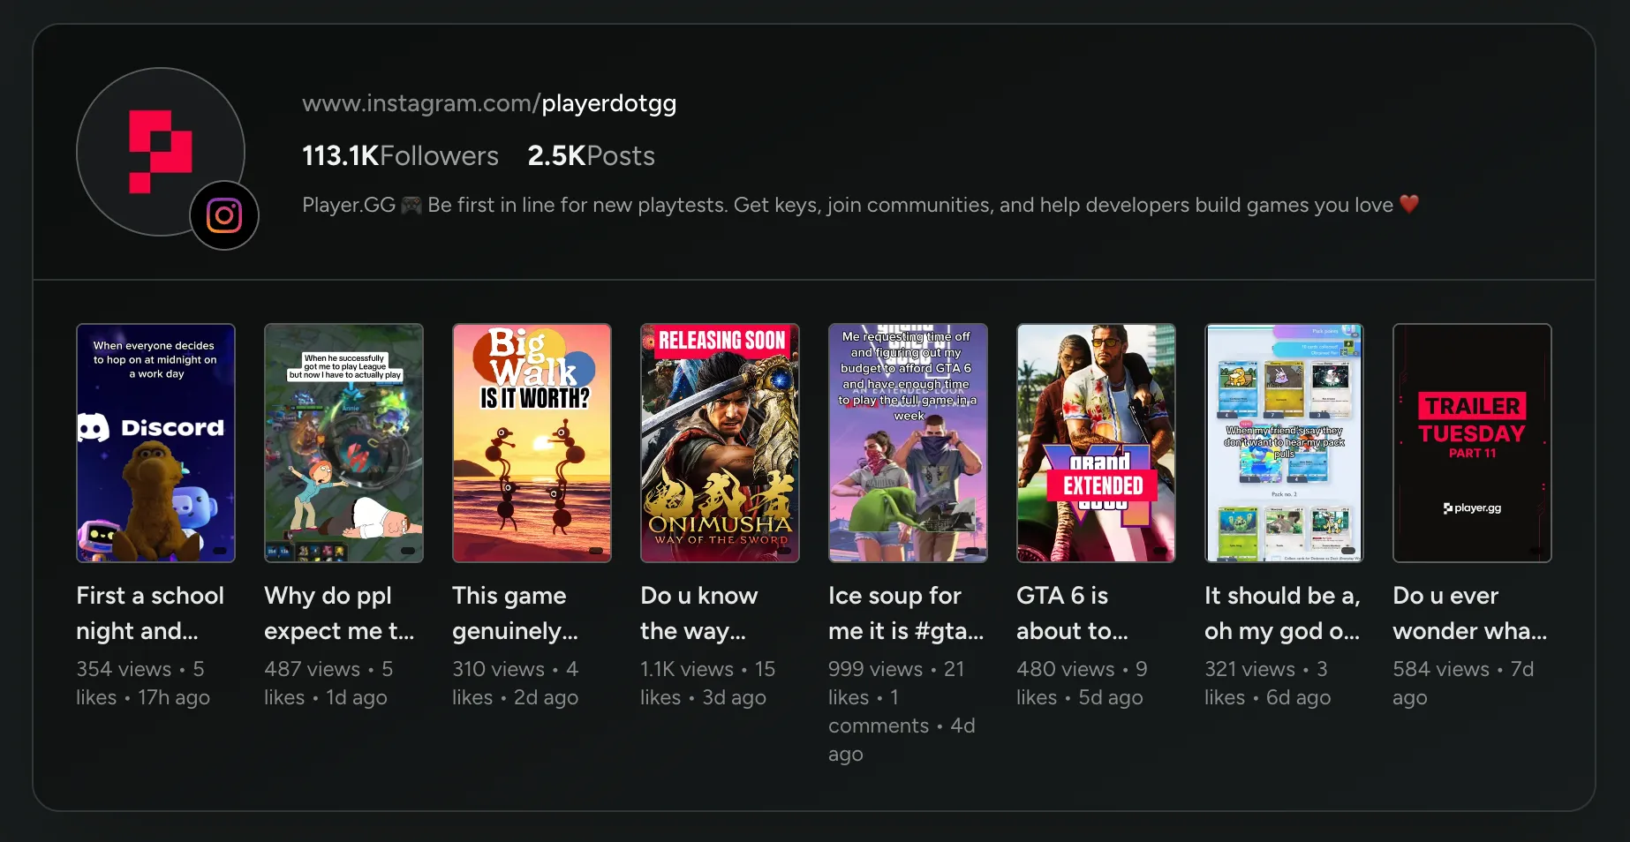This screenshot has width=1630, height=842.
Task: Click the 'GTA 6 is about to...' title
Action: pos(1072,613)
